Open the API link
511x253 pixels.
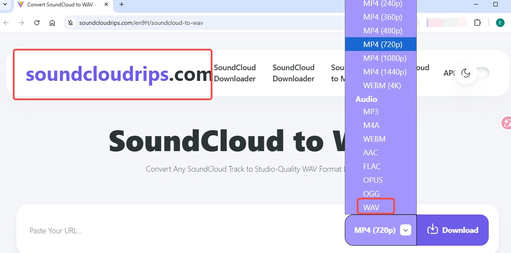(449, 73)
